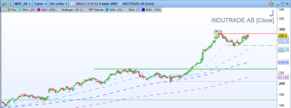Maximize the chart window
291x108 pixels.
point(283,4)
